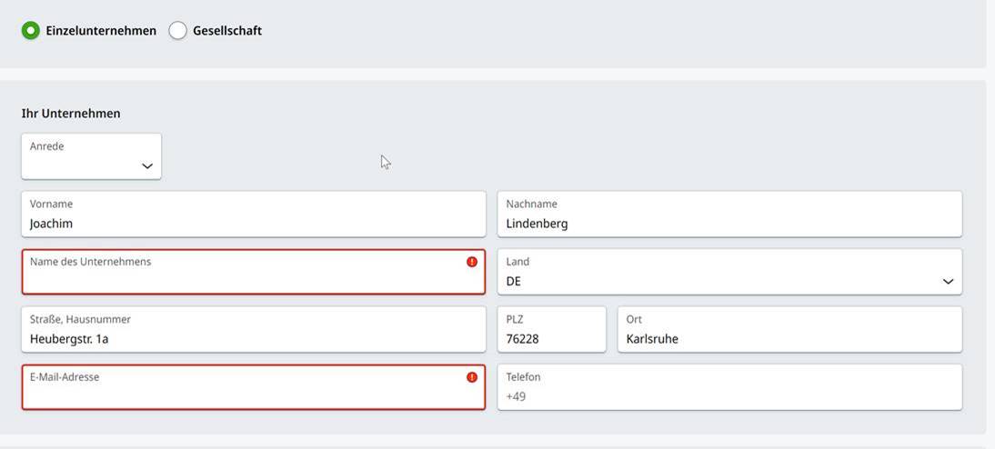Click the Gesellschaft label text
This screenshot has width=995, height=449.
[227, 30]
